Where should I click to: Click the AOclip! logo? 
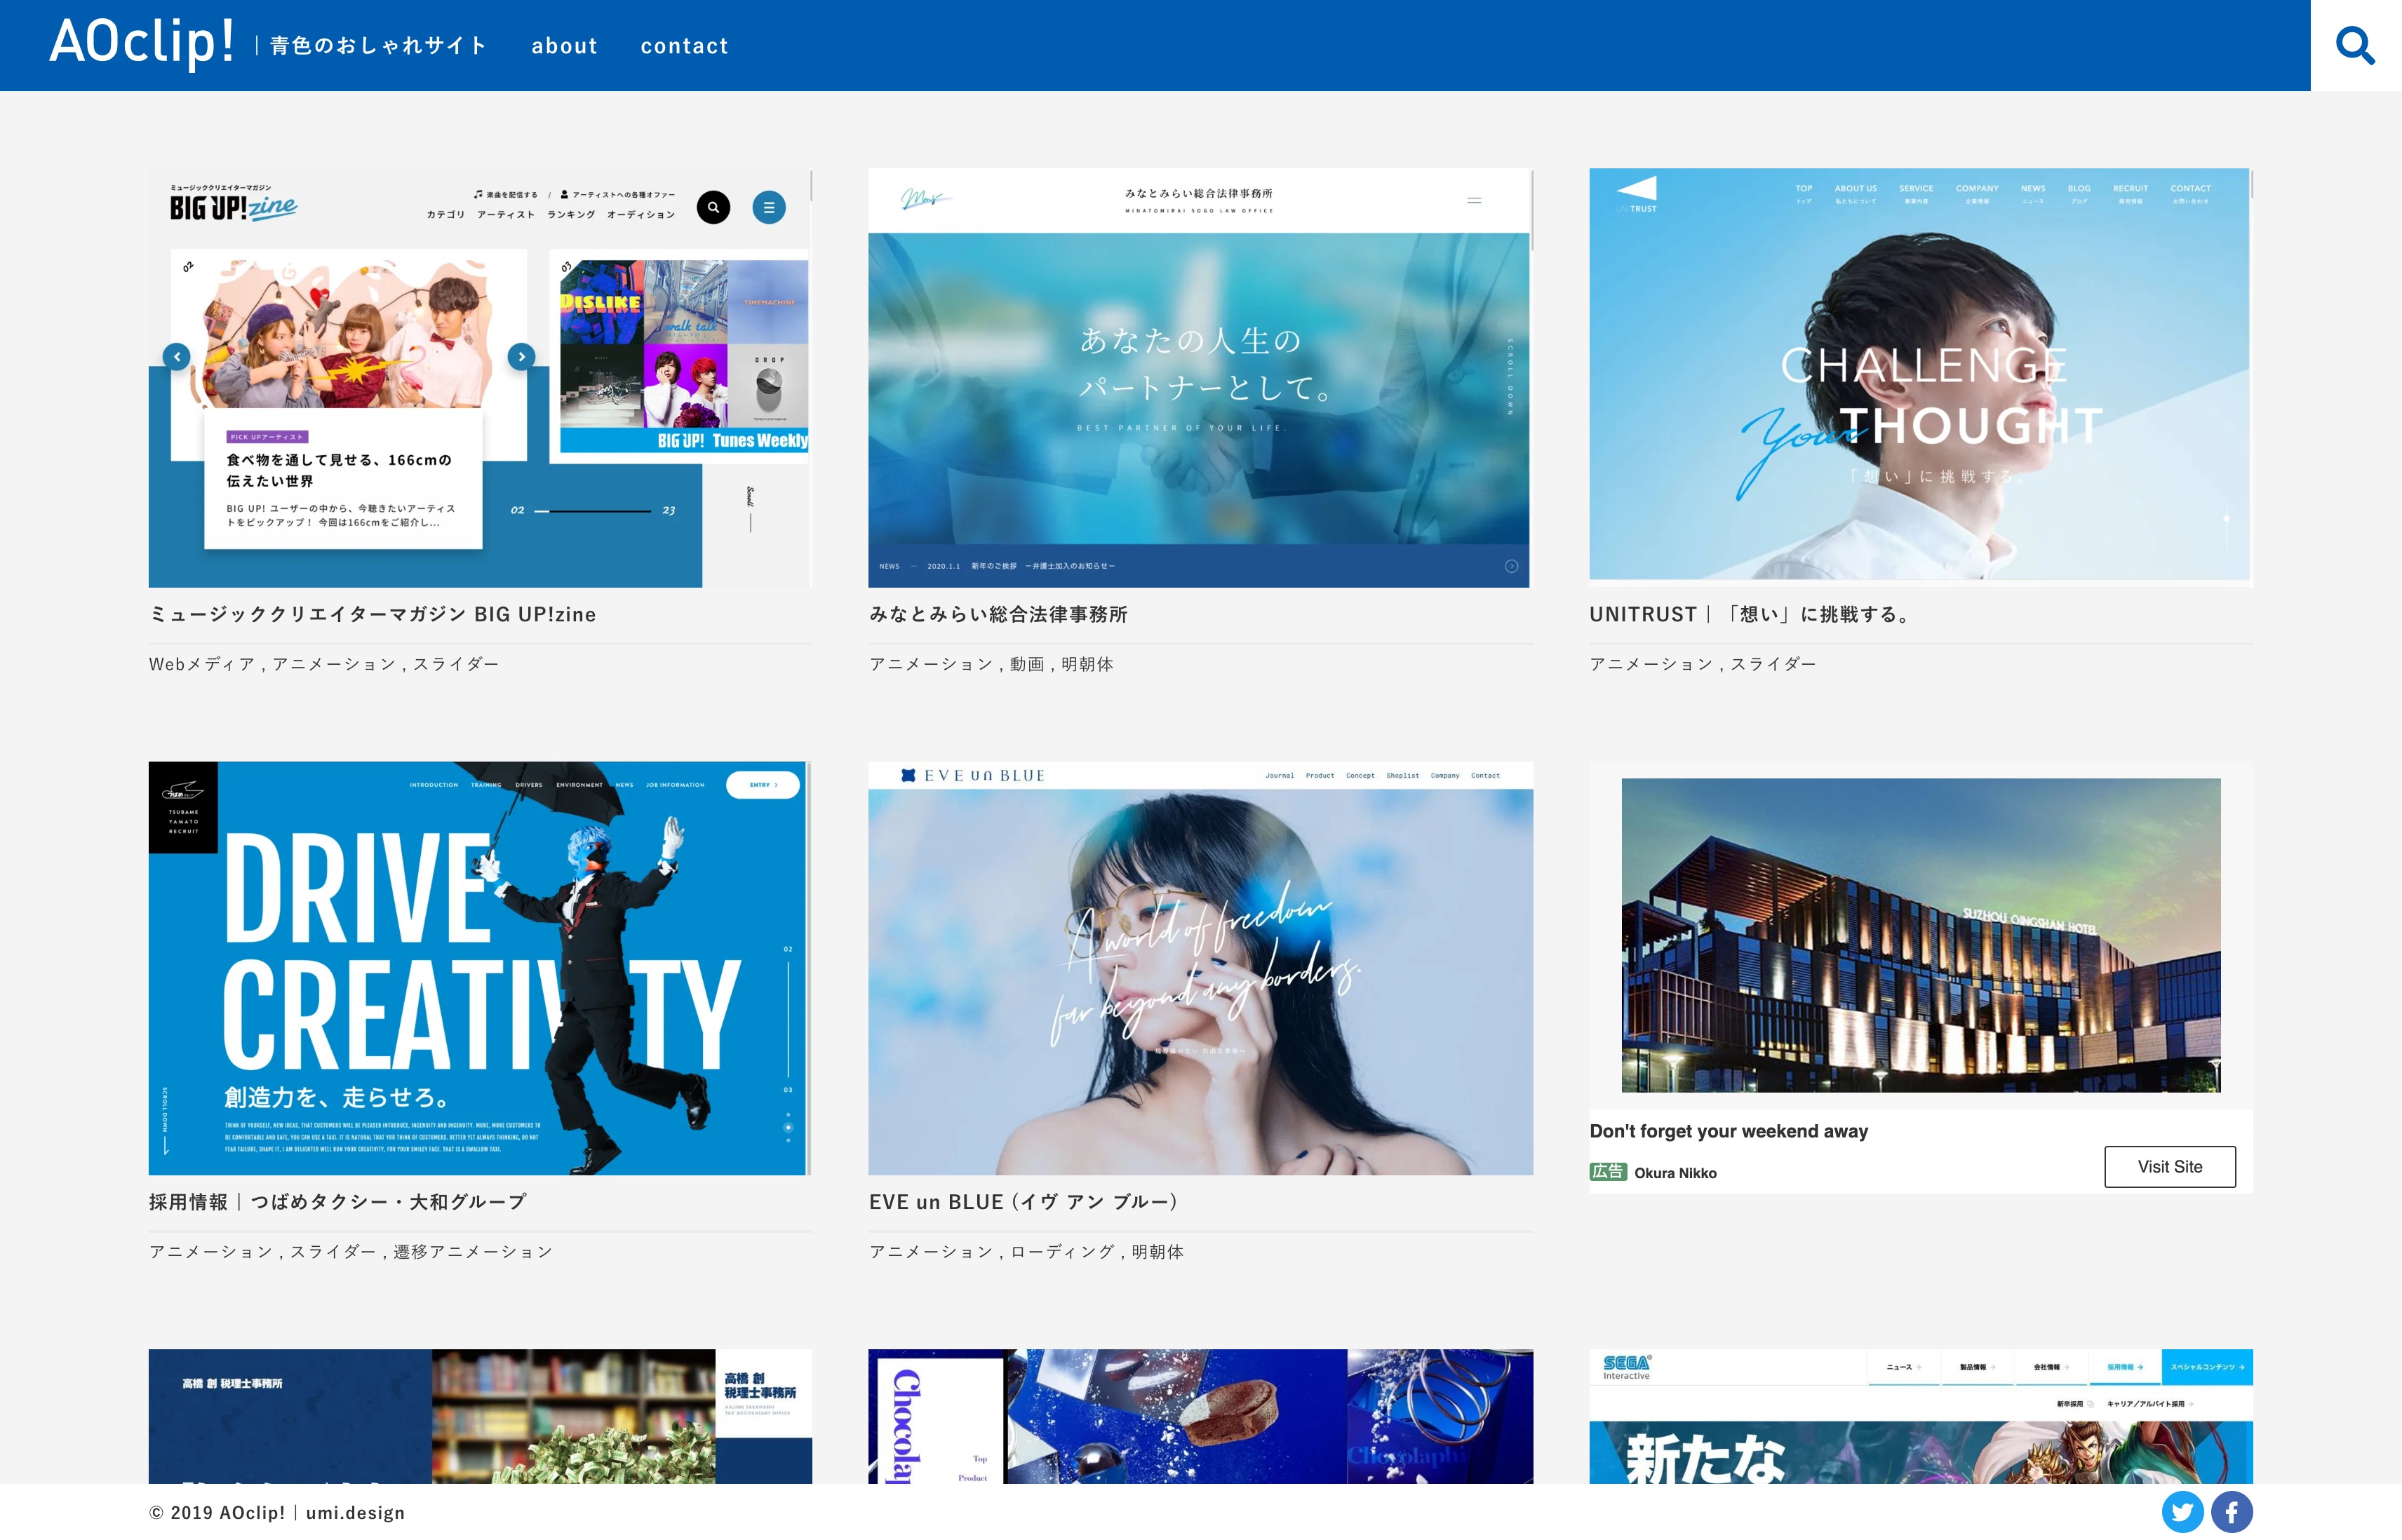(x=142, y=42)
